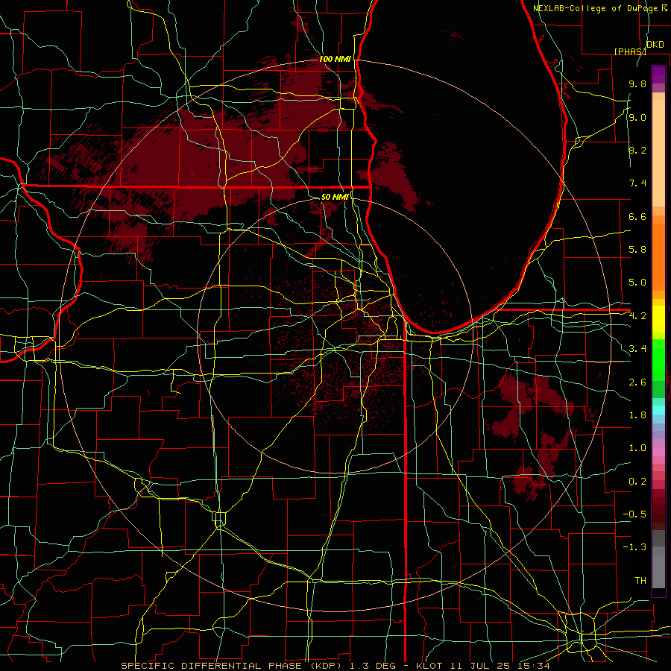Click the TH threshold label on the legend
Viewport: 671px width, 671px height.
tap(640, 581)
